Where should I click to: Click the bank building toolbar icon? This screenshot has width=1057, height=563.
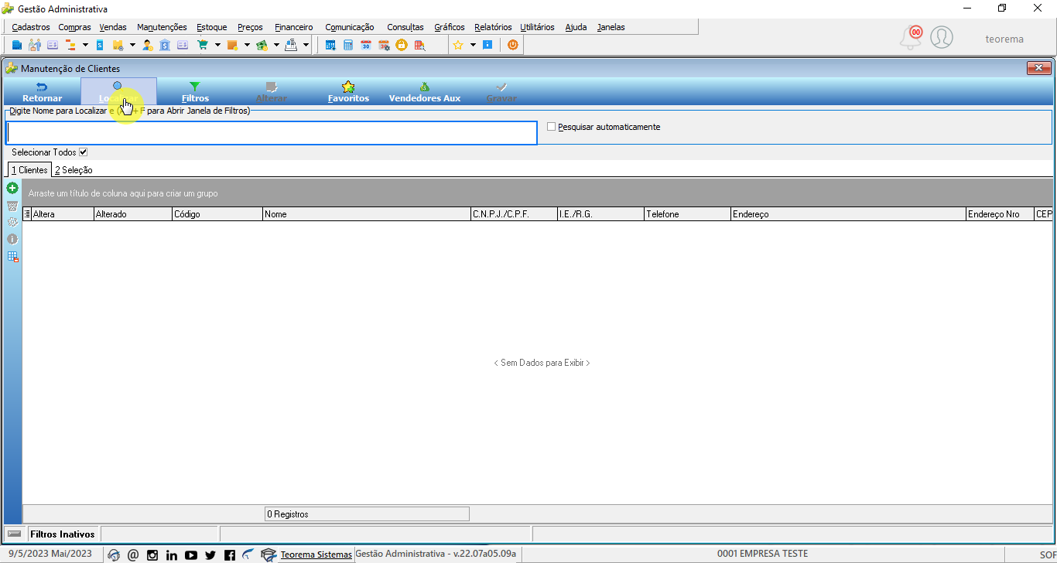[x=166, y=45]
